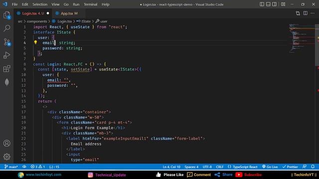Viewport: 319px width, 179px height.
Task: Click the vertical editor scrollbar
Action: (317, 45)
